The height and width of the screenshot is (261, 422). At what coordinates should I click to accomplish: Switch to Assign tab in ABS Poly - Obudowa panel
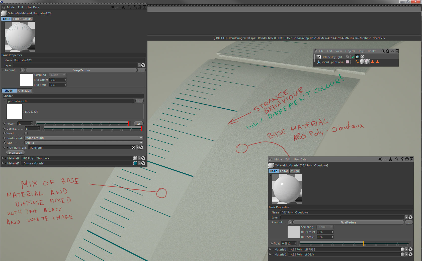295,171
